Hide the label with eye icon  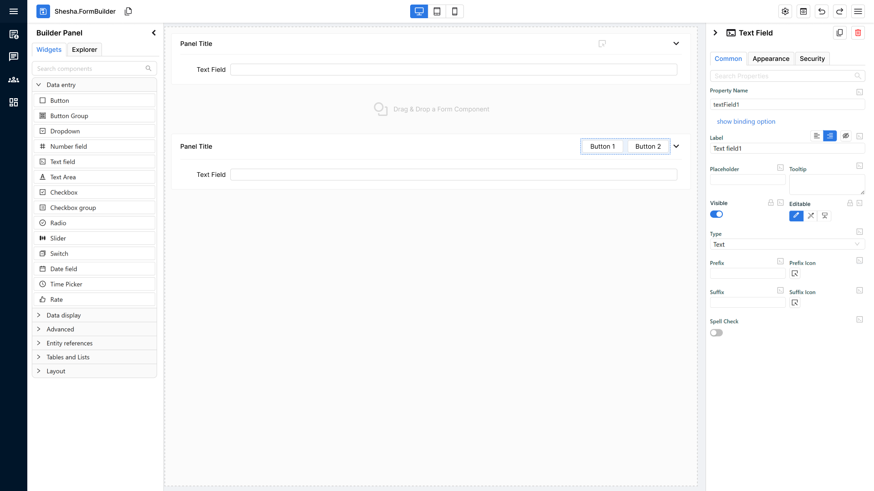(x=846, y=136)
